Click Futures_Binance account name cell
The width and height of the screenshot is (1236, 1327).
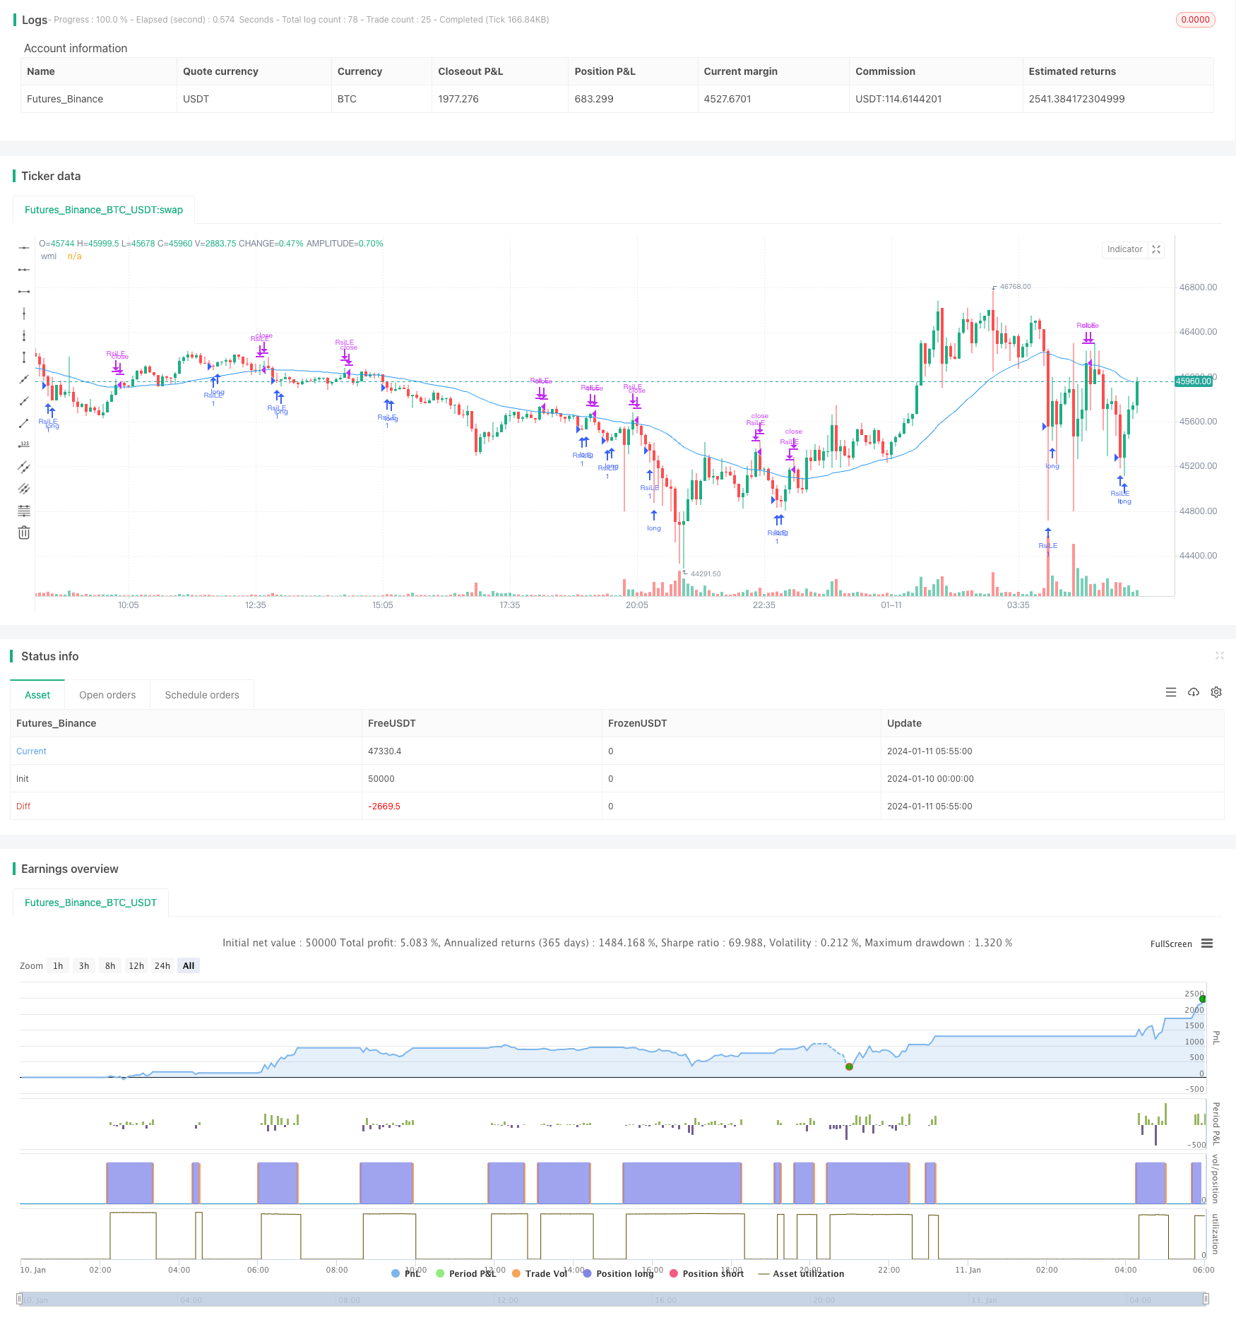(65, 99)
